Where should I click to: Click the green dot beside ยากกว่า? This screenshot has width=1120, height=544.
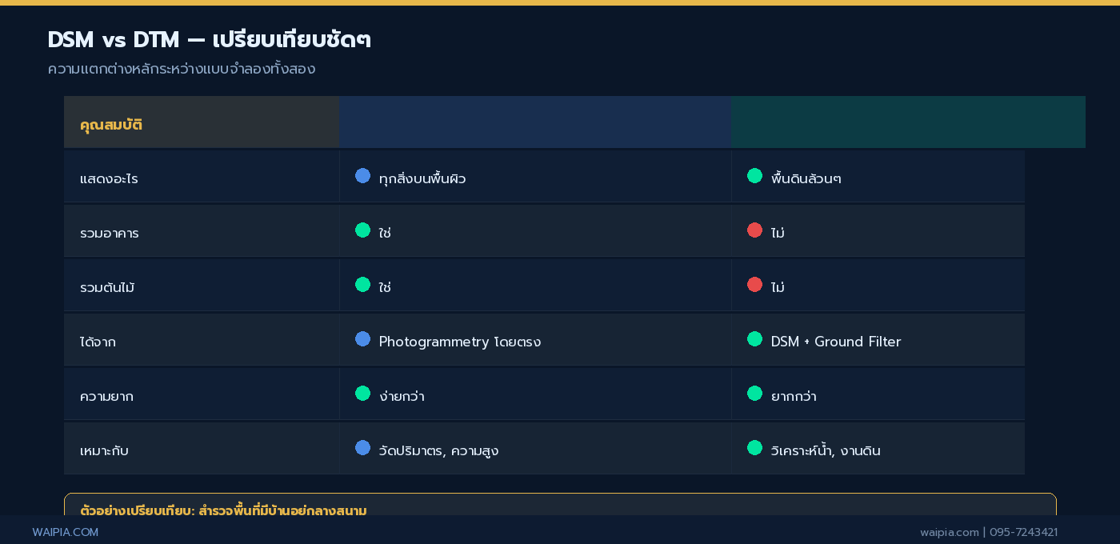pos(754,393)
